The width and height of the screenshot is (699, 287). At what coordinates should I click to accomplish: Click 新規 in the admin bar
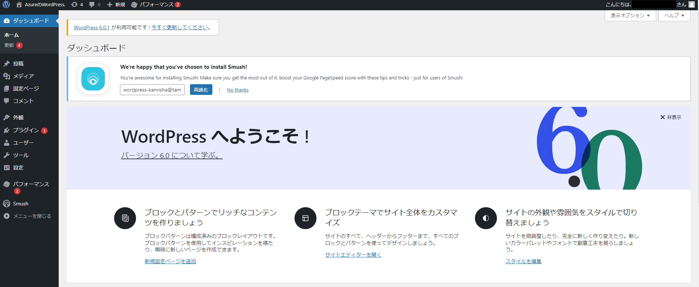(x=120, y=5)
